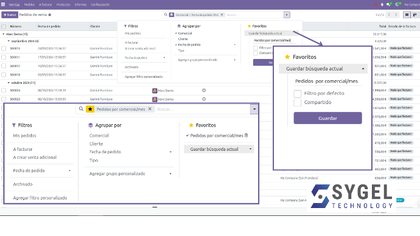
Task: Enable the Filtro por defecto checkbox
Action: point(297,94)
